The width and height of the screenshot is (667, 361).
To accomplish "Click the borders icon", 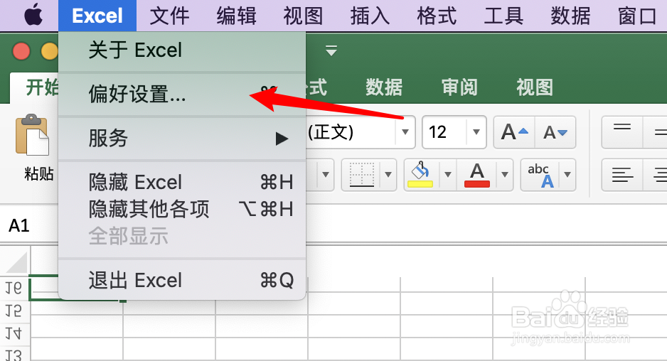I will (x=361, y=175).
